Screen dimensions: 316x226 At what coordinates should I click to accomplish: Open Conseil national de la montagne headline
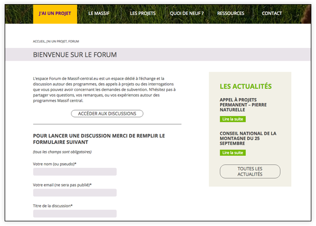click(248, 139)
